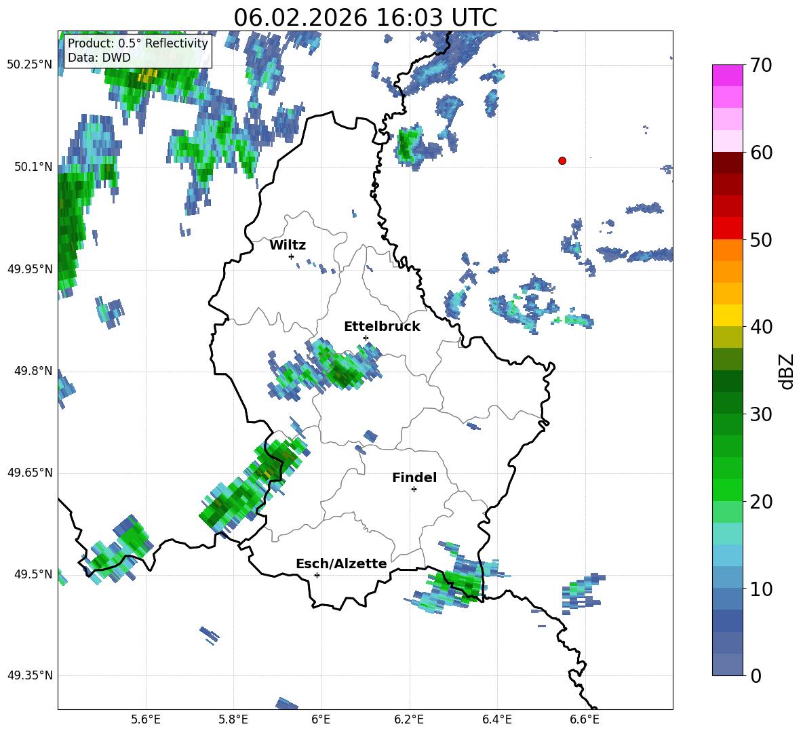Click the 6.6°E longitude label
Viewport: 803px width, 733px height.
pyautogui.click(x=585, y=719)
